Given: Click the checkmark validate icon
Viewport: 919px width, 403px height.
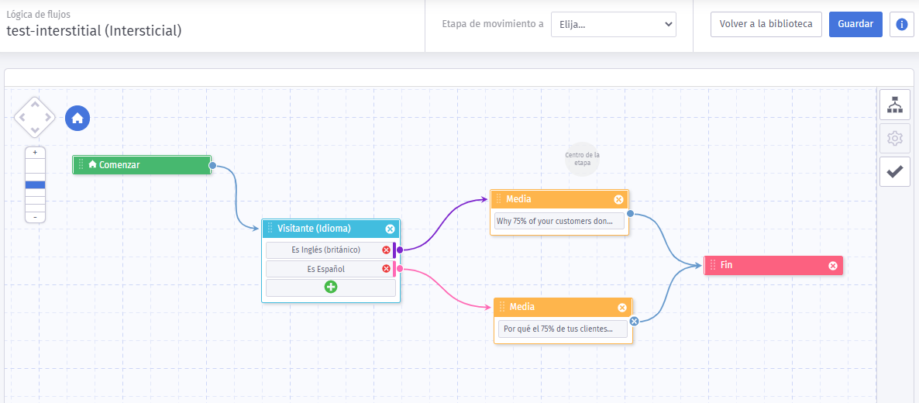Looking at the screenshot, I should 894,172.
